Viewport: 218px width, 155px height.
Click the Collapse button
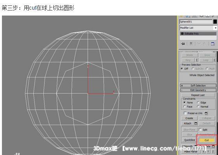click(207, 118)
